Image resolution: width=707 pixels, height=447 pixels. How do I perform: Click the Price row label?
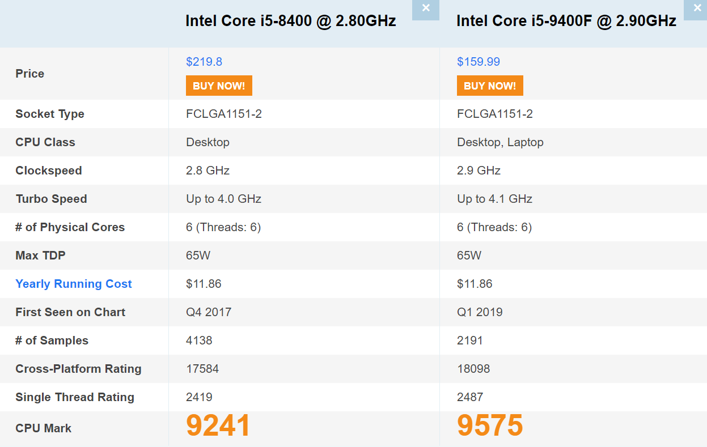pyautogui.click(x=29, y=74)
